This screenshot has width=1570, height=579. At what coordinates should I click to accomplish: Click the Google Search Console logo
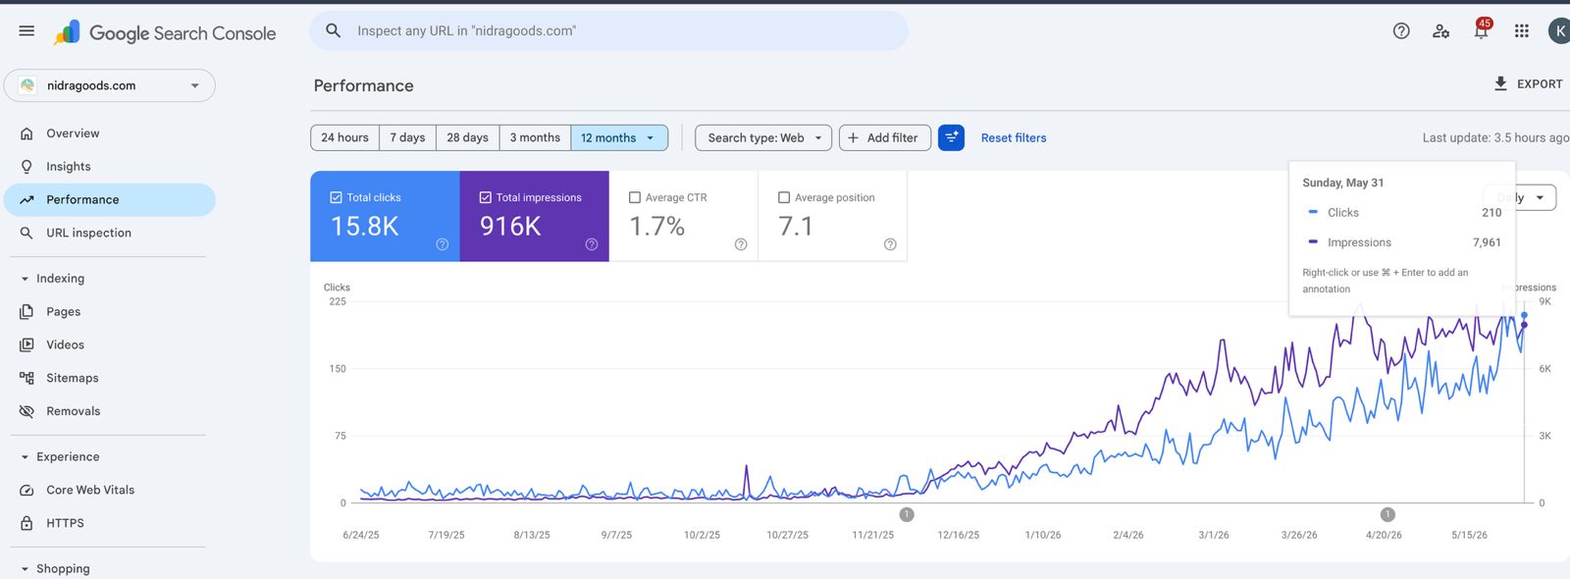165,32
